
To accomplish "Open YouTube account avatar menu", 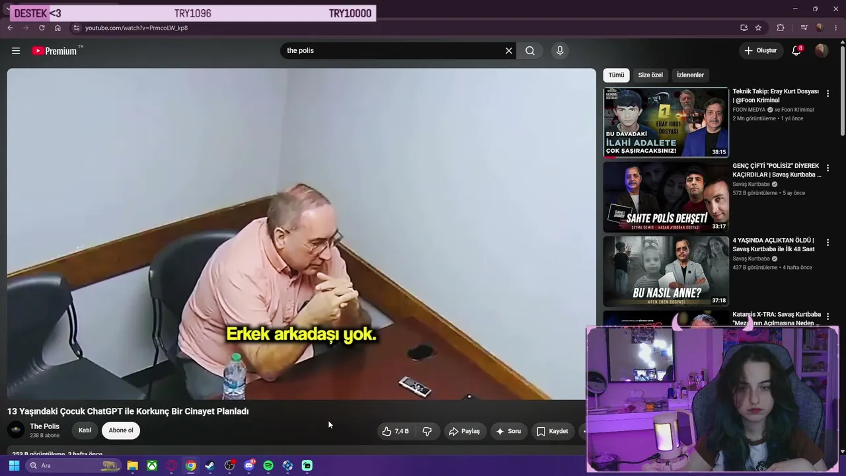I will (x=822, y=51).
